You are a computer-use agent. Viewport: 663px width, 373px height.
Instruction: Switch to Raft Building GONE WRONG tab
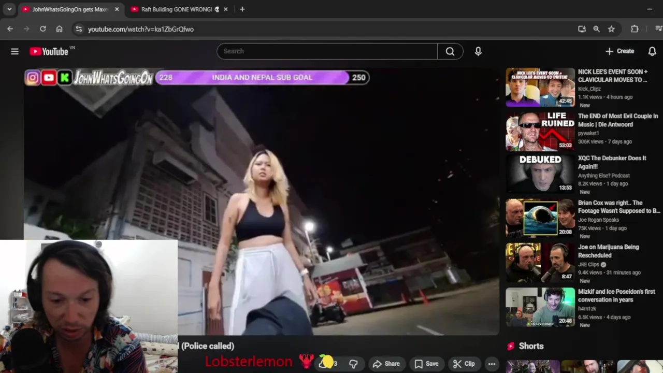176,9
